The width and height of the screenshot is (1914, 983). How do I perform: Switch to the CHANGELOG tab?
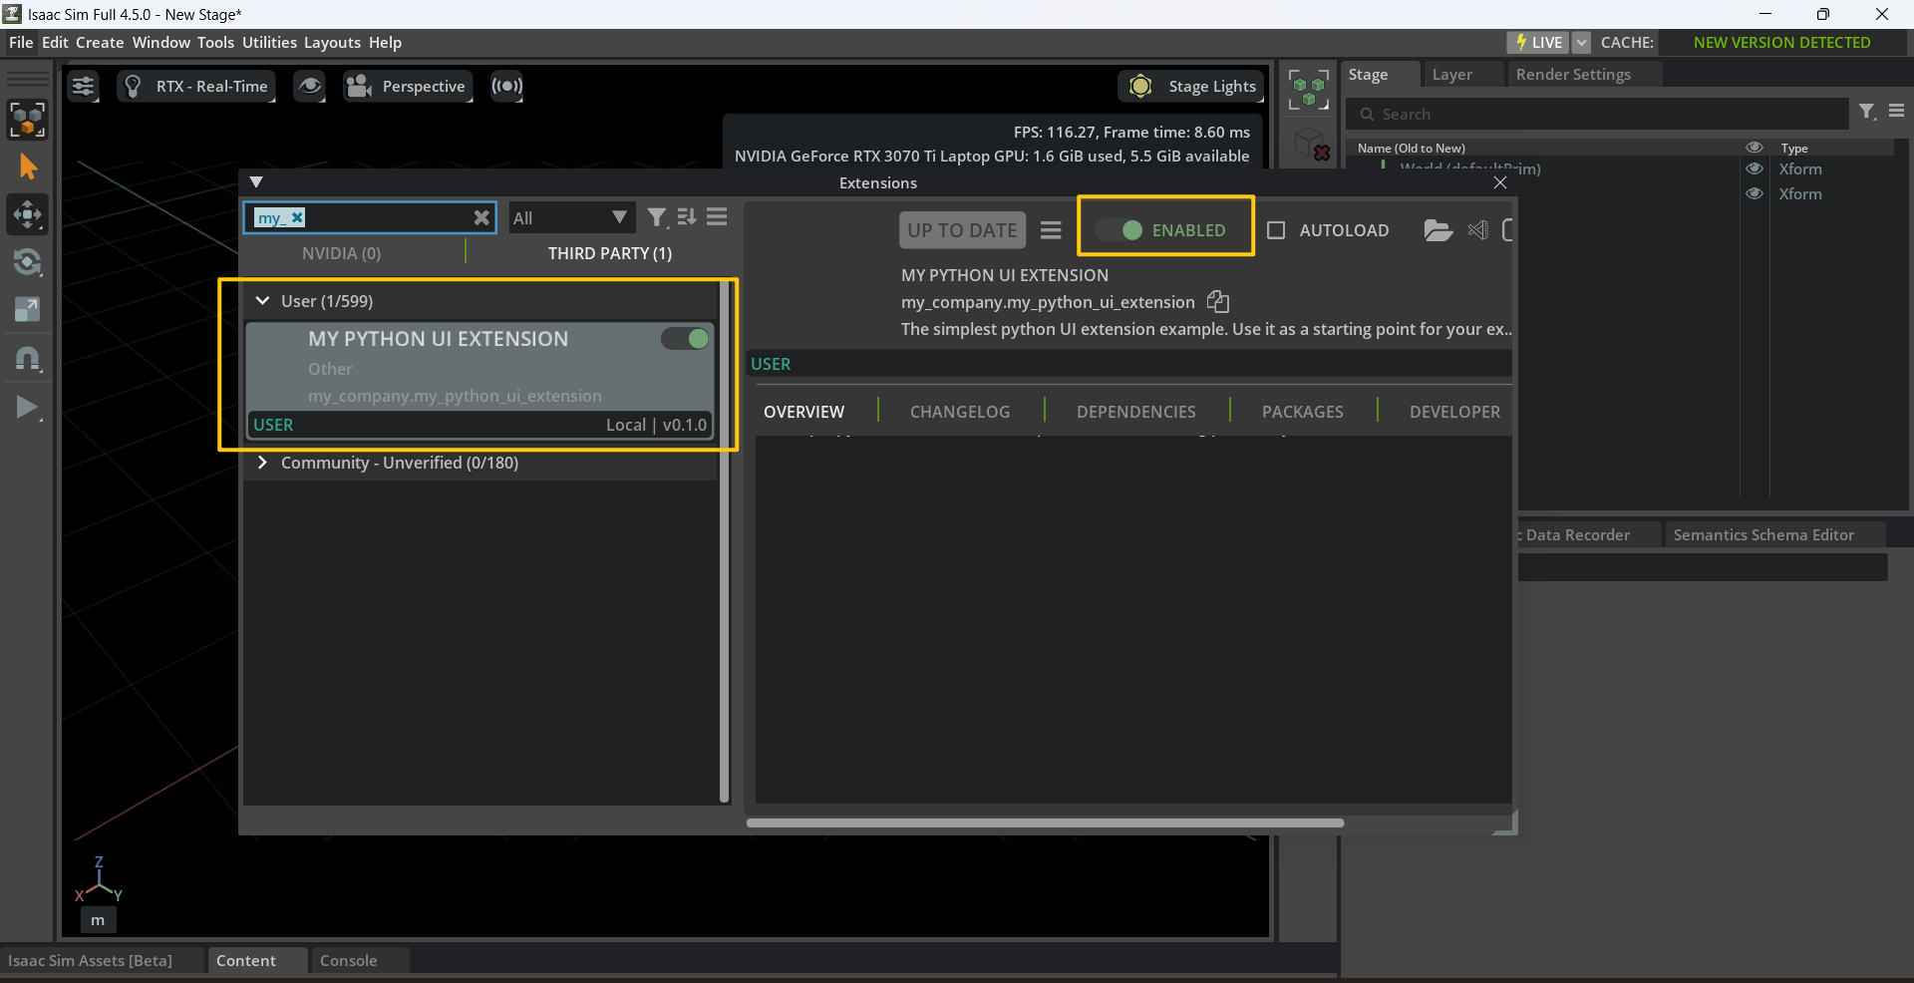959,412
